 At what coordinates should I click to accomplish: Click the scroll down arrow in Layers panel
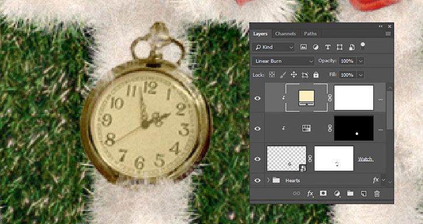pos(390,182)
